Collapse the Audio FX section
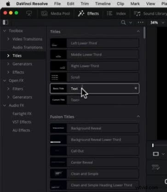The width and height of the screenshot is (167, 192). (5, 105)
